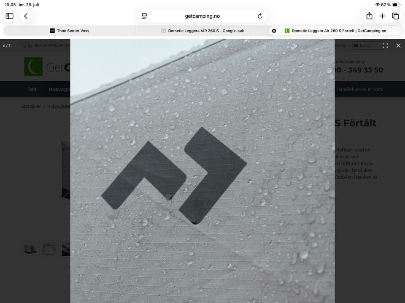Close the image lightbox
The height and width of the screenshot is (303, 405).
pos(398,45)
